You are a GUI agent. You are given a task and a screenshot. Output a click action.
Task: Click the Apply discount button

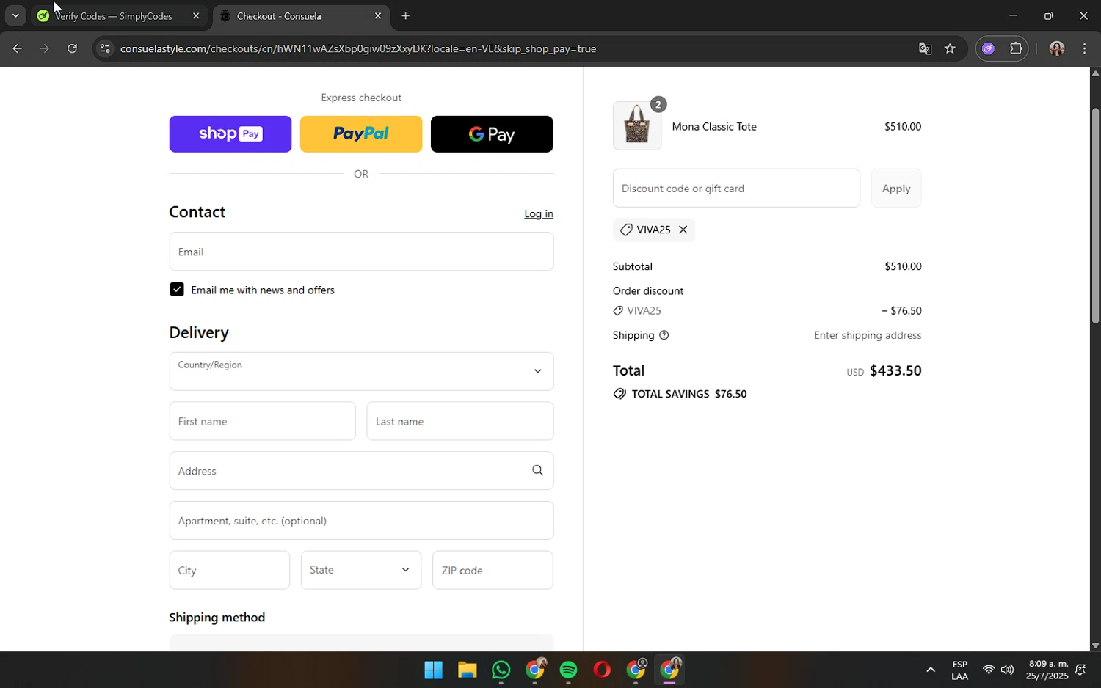point(896,188)
